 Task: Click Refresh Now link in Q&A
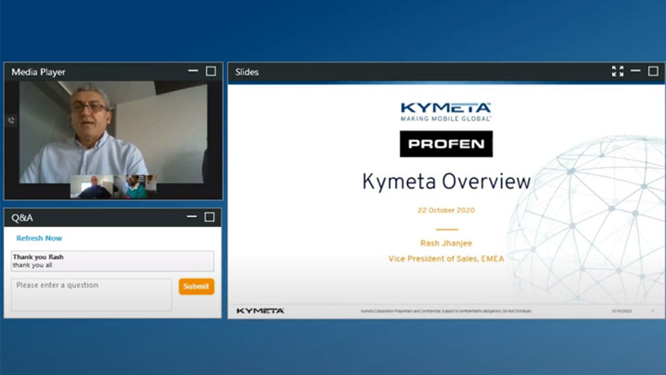39,238
